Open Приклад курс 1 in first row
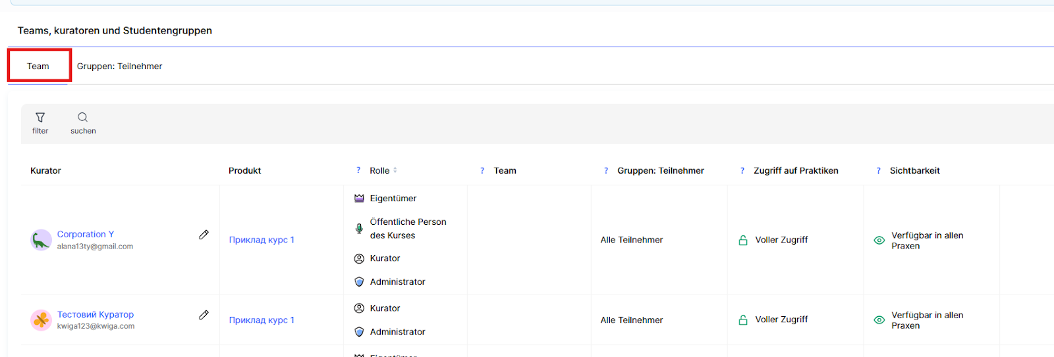The height and width of the screenshot is (357, 1054). pos(262,240)
